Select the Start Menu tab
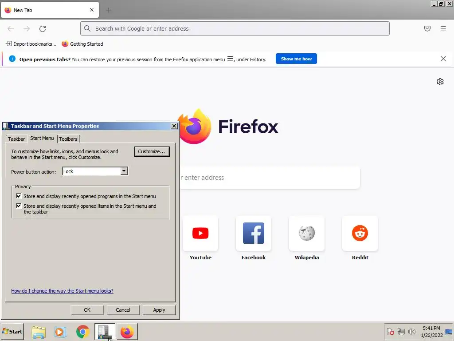The height and width of the screenshot is (341, 454). (42, 138)
